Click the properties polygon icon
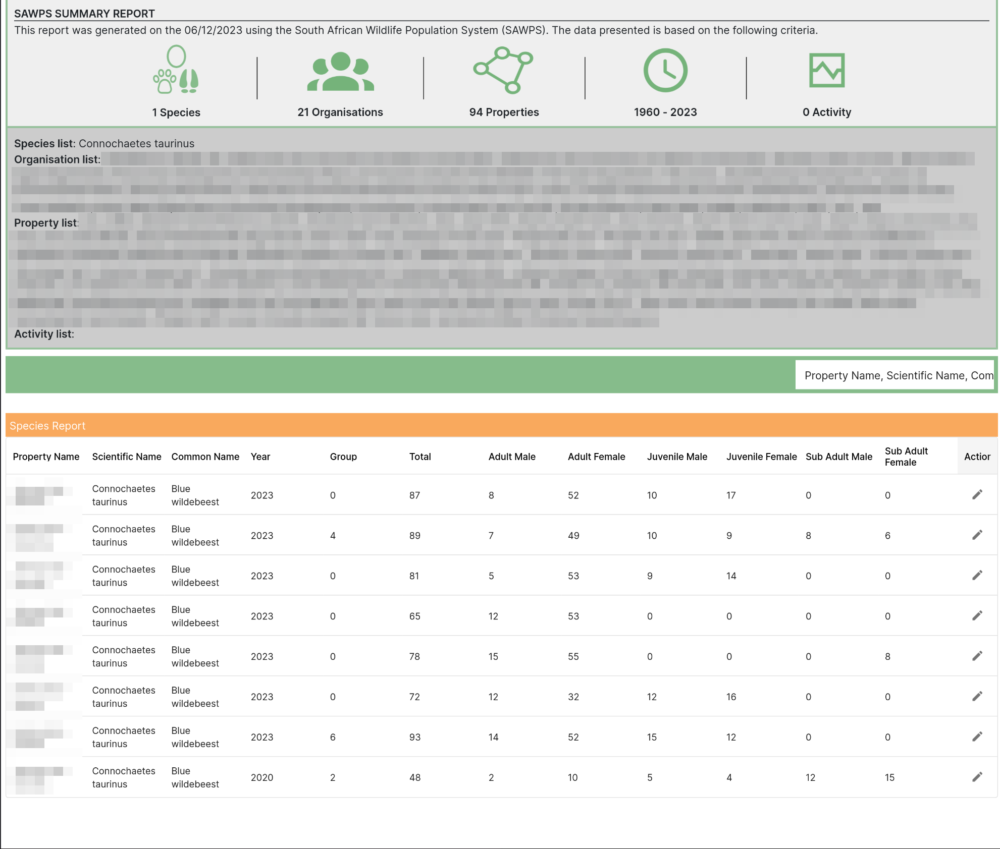This screenshot has width=1000, height=849. 503,70
